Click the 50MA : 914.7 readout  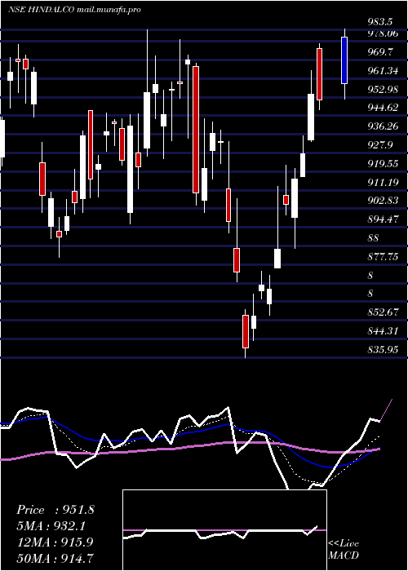coord(55,558)
